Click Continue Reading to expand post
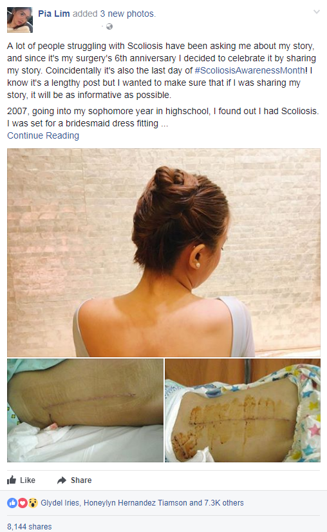 point(43,135)
